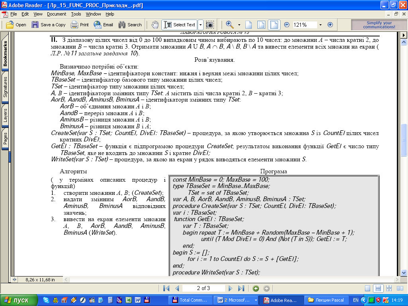This screenshot has width=408, height=306.
Task: Switch to Single Page layout
Action: click(367, 288)
